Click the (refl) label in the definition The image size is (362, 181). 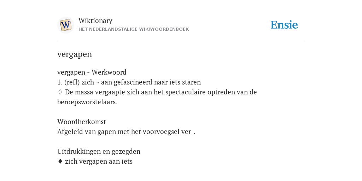tap(72, 82)
